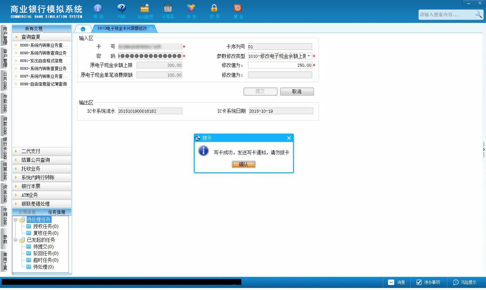Image resolution: width=486 pixels, height=290 pixels.
Task: Open 待办事项 in status bar
Action: pyautogui.click(x=428, y=282)
